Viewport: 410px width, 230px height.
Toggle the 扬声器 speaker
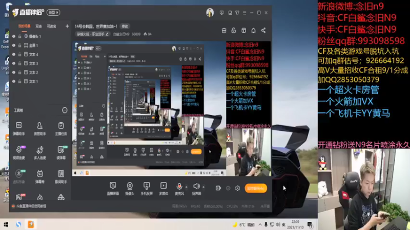[196, 189]
